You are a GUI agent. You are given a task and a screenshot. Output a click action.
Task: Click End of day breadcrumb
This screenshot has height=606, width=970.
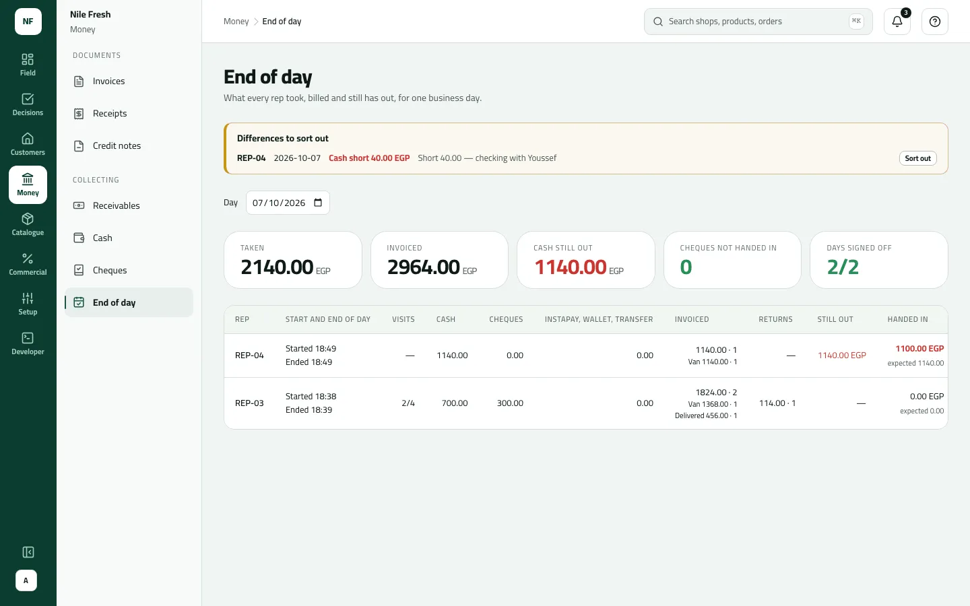pos(282,22)
